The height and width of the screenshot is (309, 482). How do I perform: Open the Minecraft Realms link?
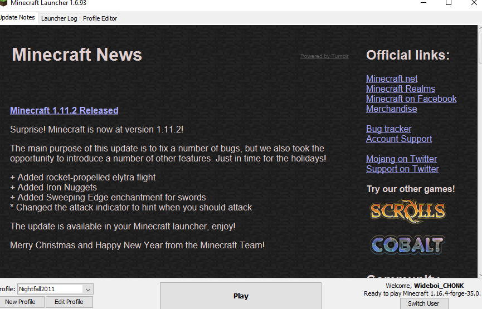(x=401, y=89)
